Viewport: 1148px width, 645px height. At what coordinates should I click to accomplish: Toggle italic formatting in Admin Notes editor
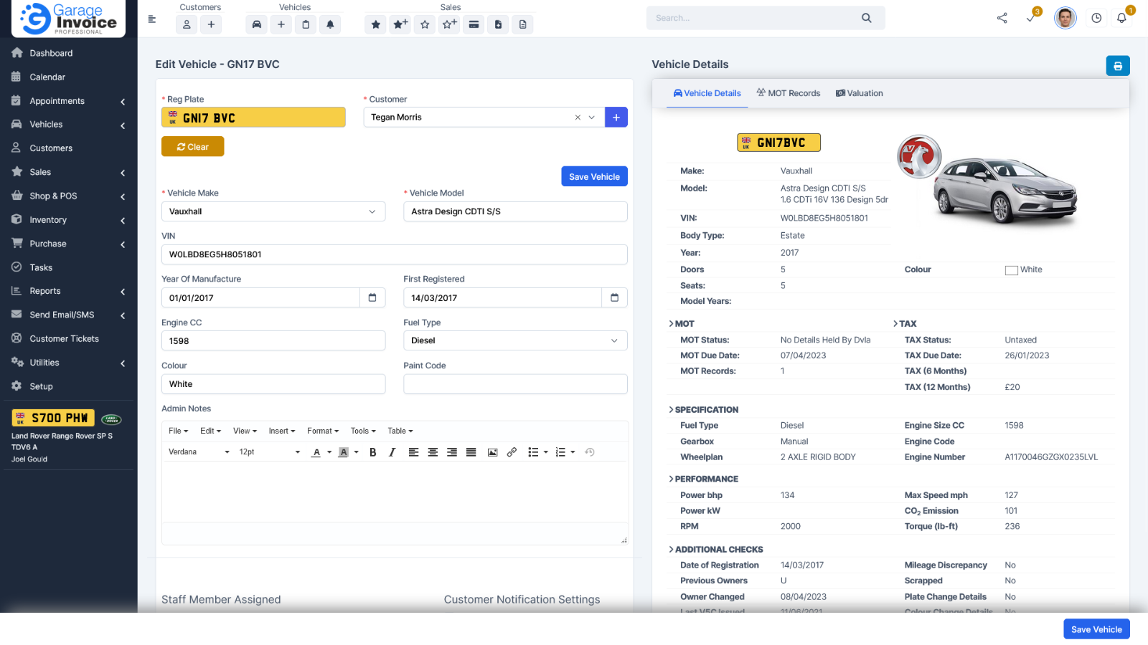pos(392,451)
